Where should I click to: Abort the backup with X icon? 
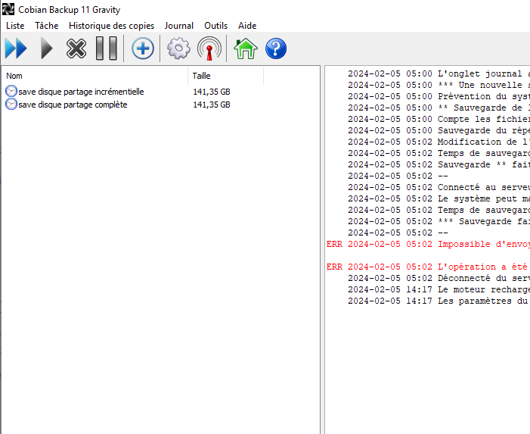(x=76, y=48)
